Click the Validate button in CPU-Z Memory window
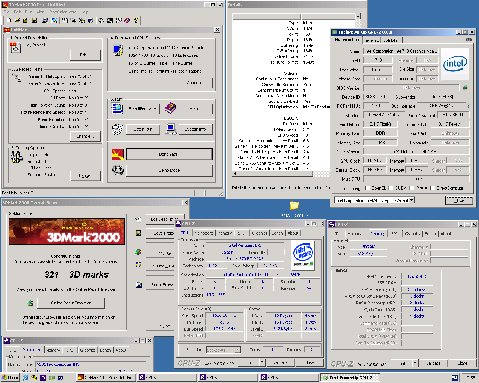Screen dimensions: 479x383 (433, 363)
